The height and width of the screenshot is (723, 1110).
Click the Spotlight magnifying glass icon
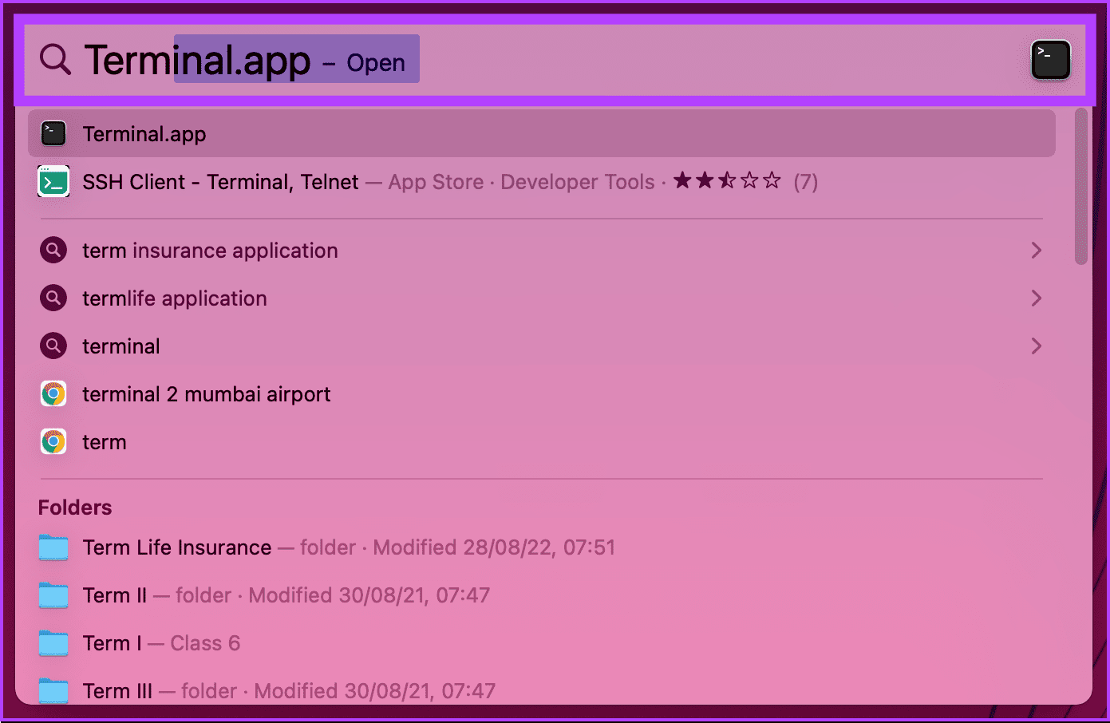[55, 59]
